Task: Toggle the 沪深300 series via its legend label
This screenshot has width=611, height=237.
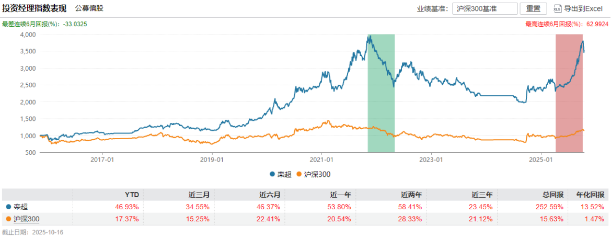Action: click(x=316, y=174)
